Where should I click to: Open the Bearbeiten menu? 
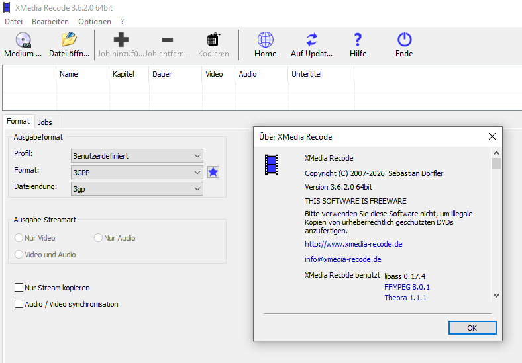click(x=50, y=22)
